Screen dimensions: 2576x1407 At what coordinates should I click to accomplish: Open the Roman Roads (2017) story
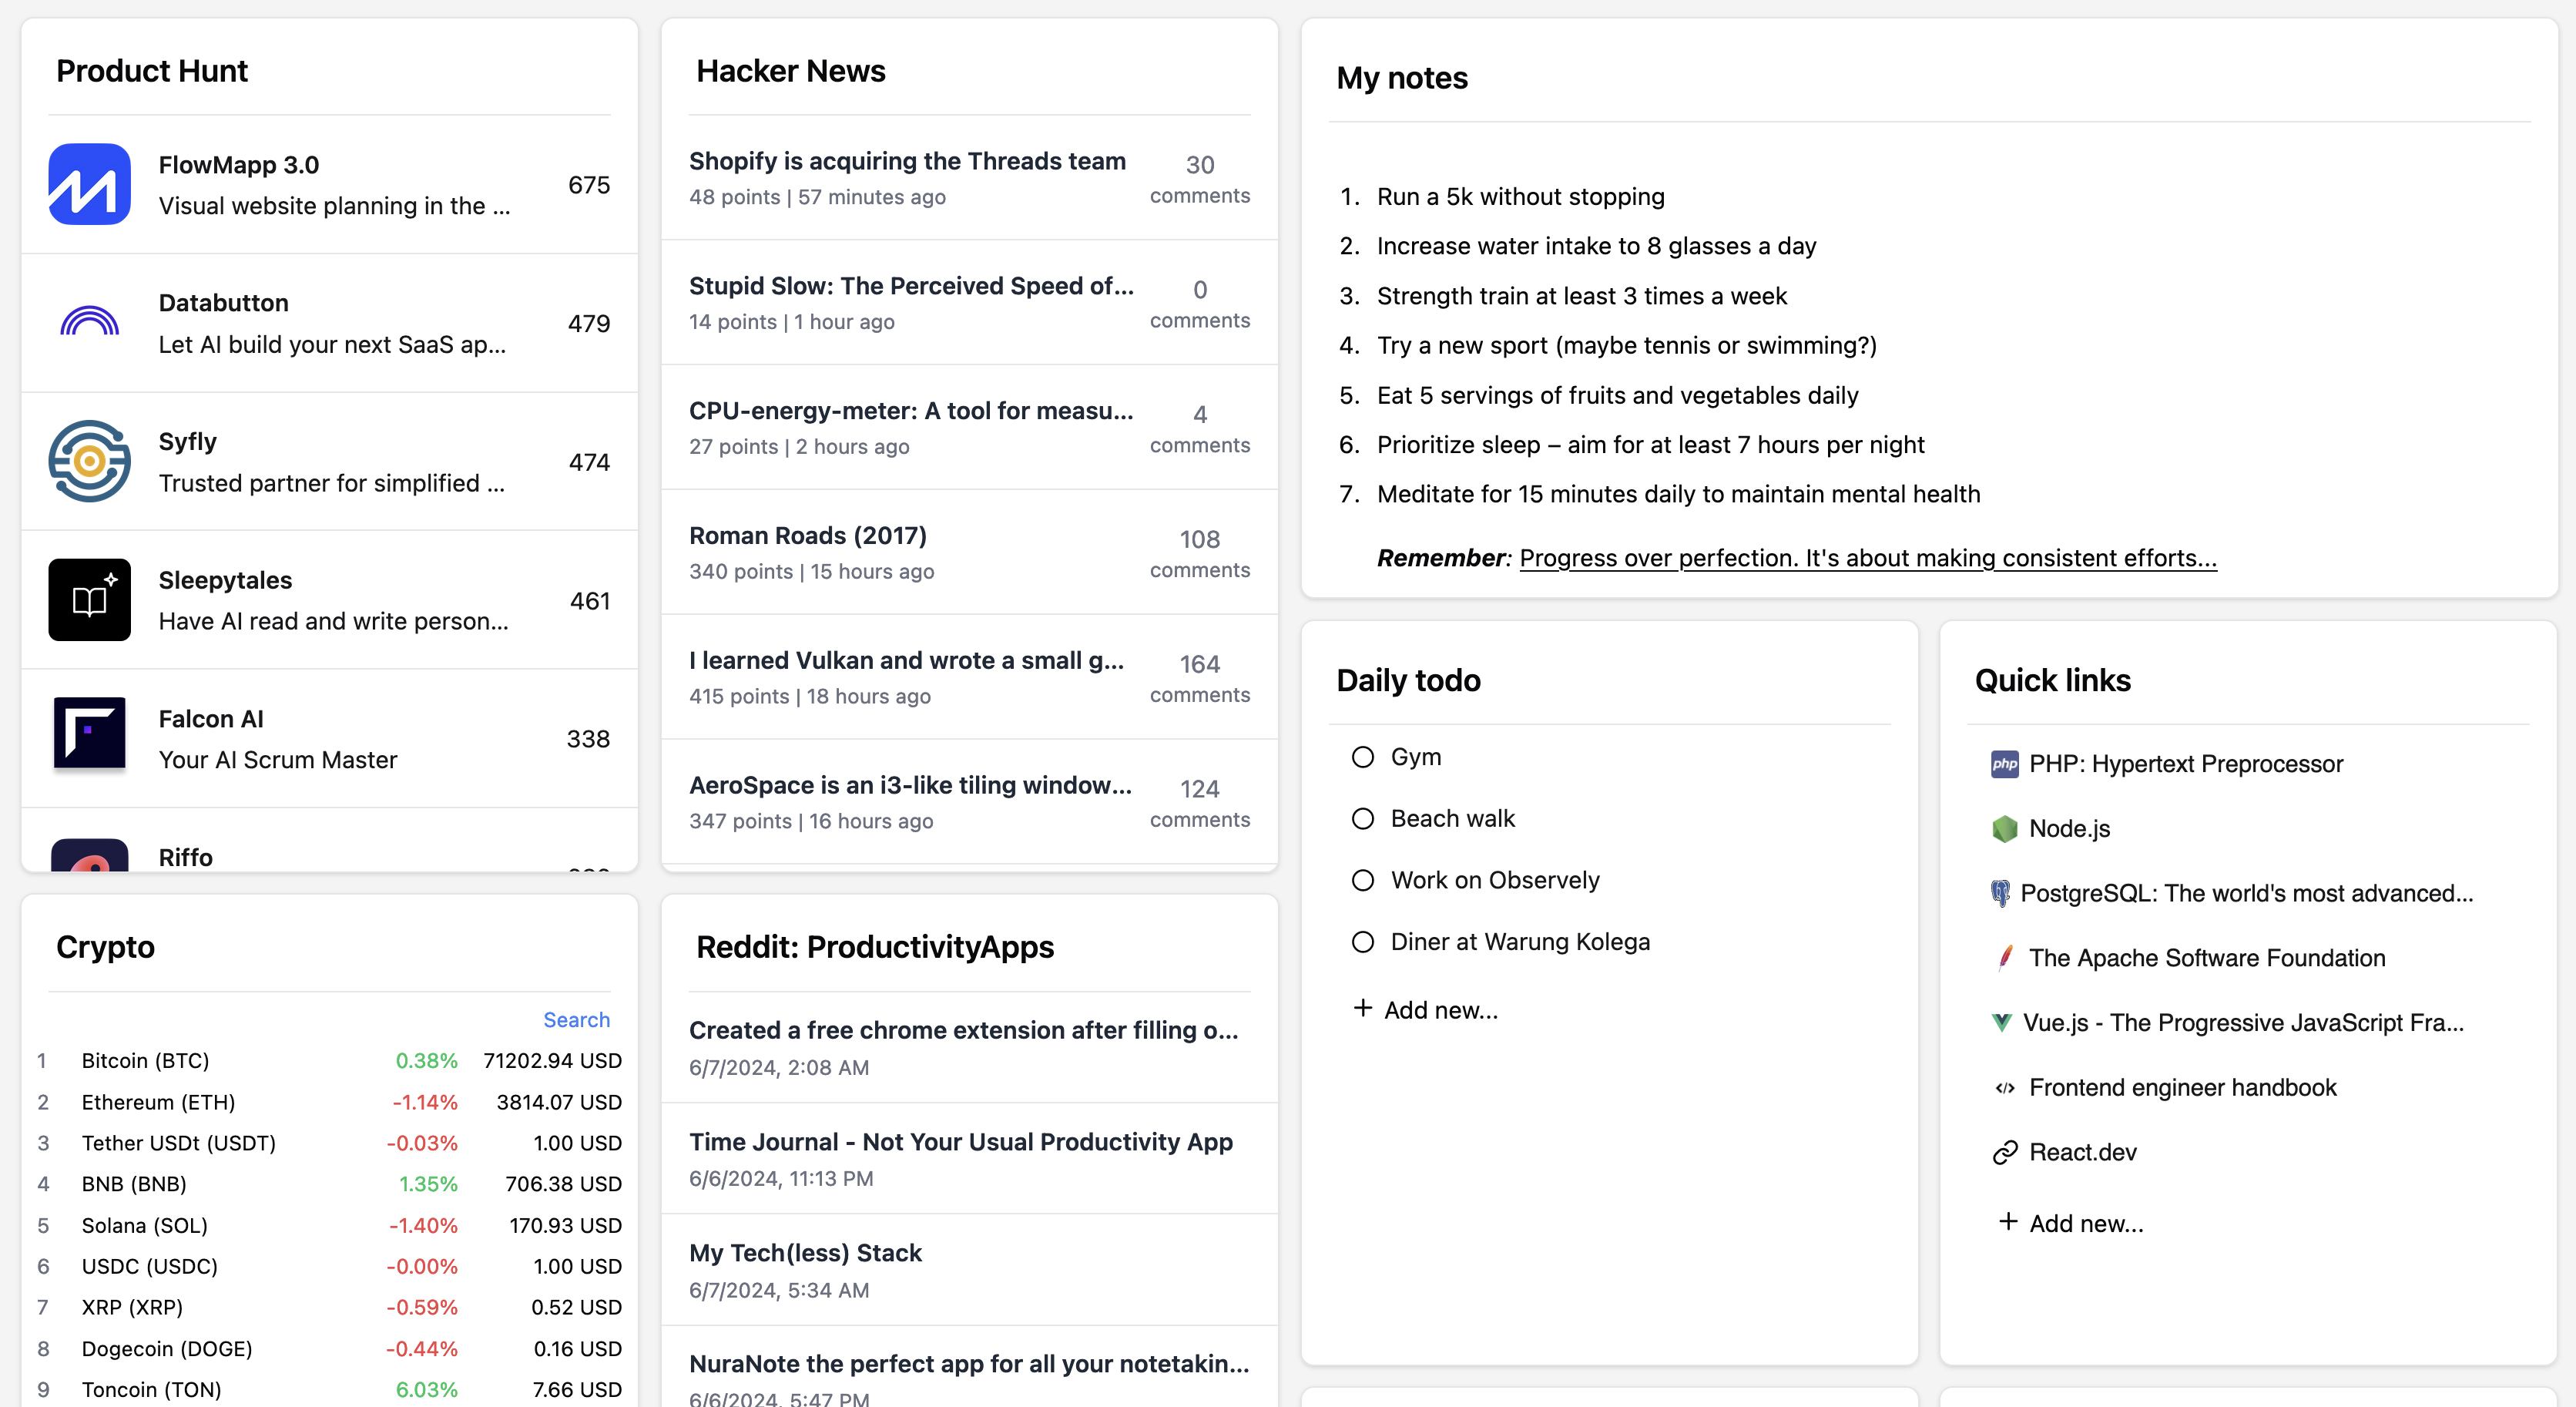point(808,536)
